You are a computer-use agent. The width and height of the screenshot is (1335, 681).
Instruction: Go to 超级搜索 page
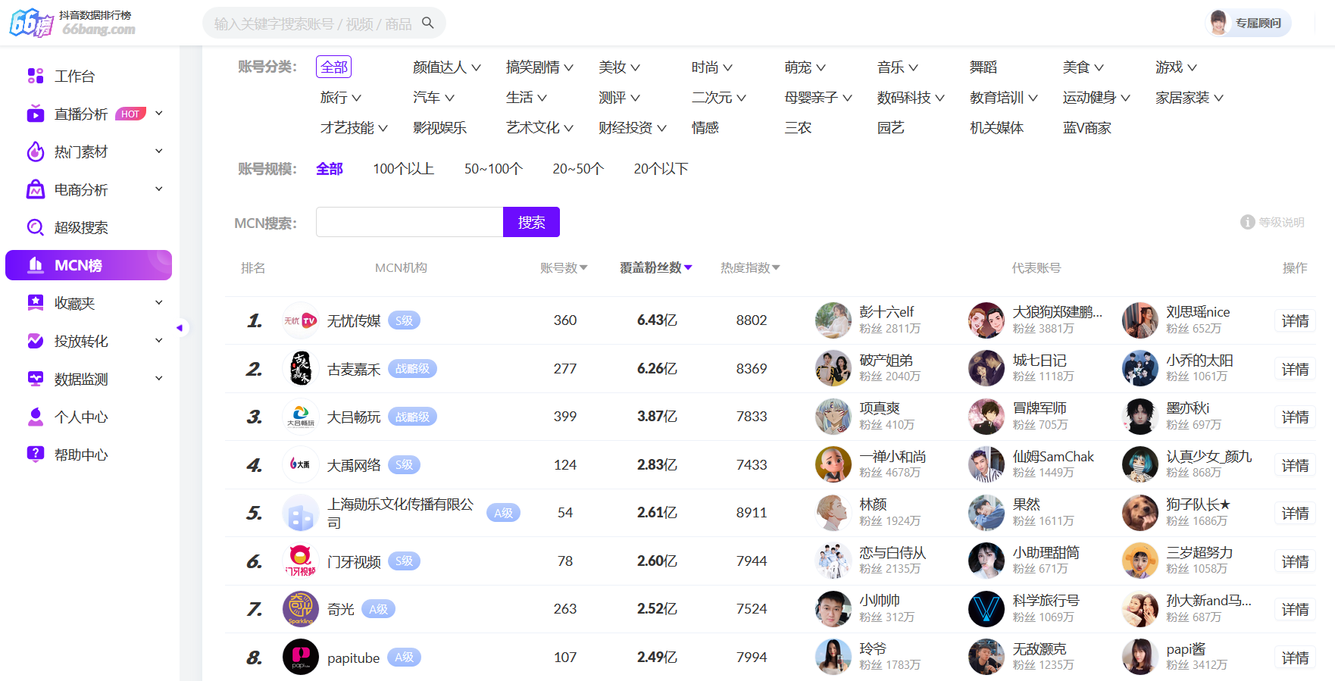pos(89,227)
